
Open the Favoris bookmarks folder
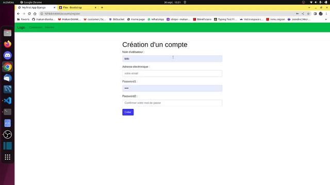tap(23, 20)
